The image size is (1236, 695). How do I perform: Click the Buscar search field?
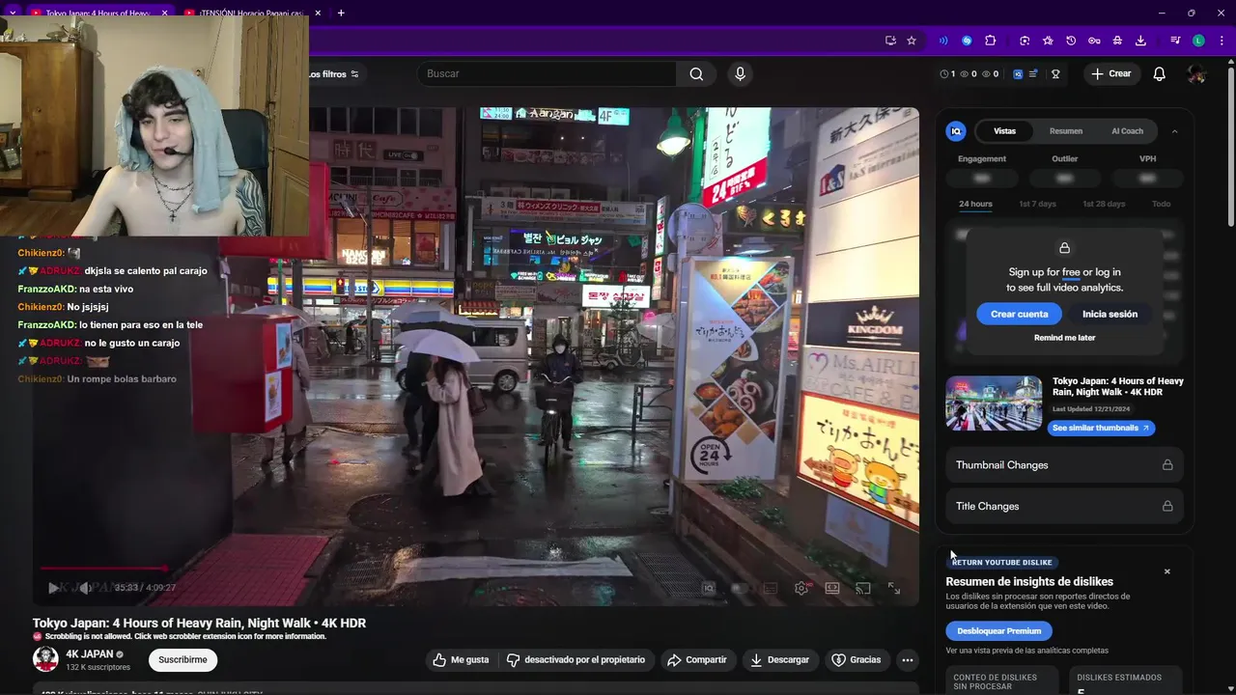tap(547, 74)
